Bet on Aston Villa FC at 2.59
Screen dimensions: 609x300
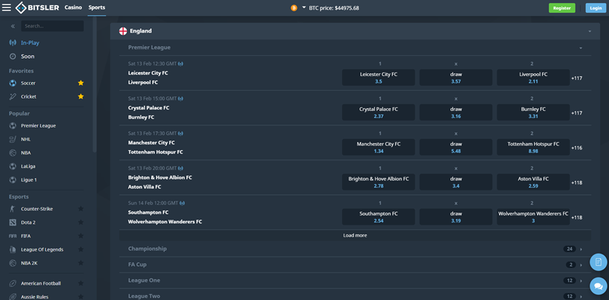[x=533, y=182]
